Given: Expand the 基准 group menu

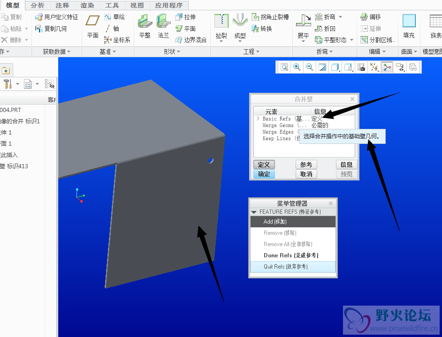Looking at the screenshot, I should 107,52.
